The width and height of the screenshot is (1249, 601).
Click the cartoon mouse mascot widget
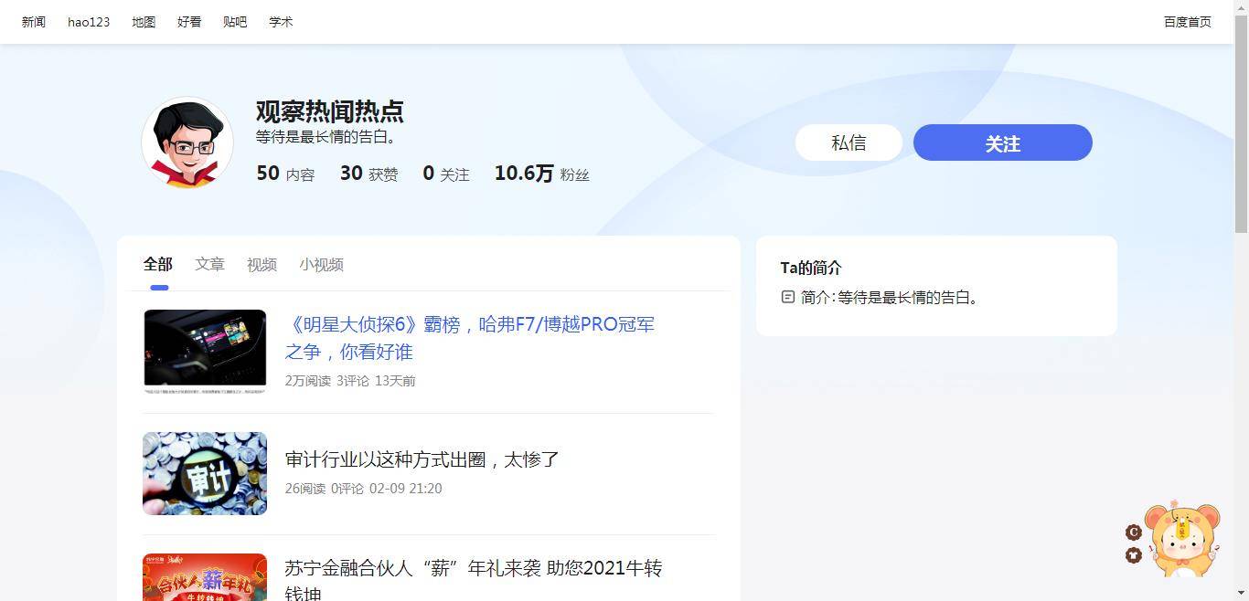coord(1184,539)
